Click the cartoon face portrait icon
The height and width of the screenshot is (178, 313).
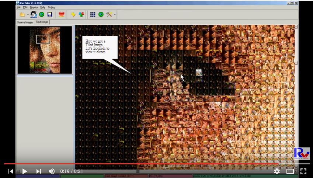(34, 14)
